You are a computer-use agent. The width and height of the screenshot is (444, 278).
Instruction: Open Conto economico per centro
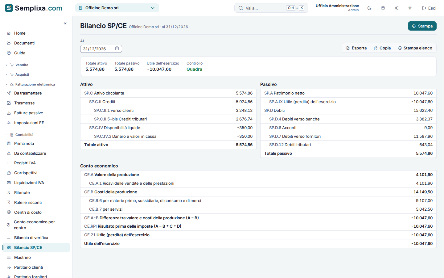click(36, 225)
